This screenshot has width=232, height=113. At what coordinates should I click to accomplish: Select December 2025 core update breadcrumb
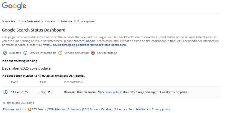[77, 21]
